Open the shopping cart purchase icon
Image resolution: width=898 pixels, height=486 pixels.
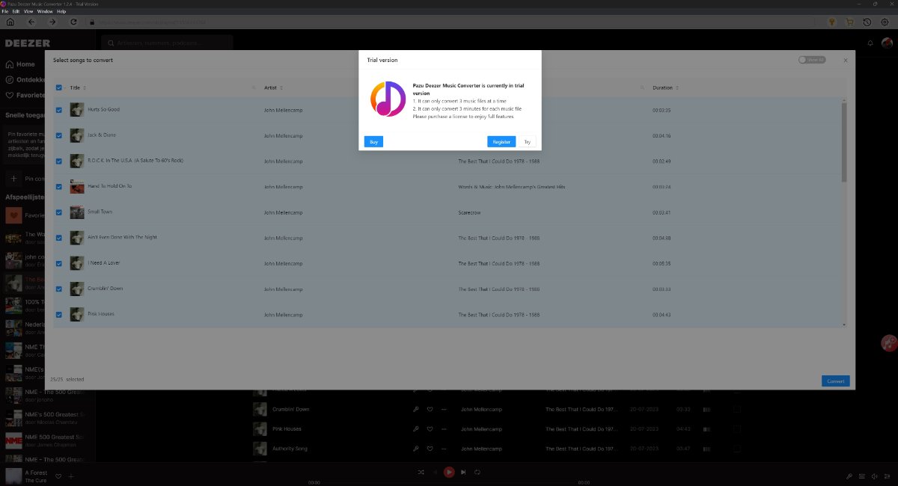tap(849, 22)
